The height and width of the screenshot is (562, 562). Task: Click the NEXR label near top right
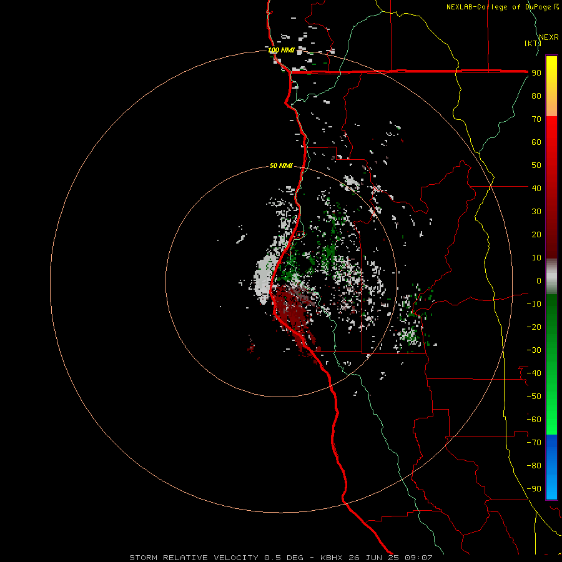coord(549,37)
